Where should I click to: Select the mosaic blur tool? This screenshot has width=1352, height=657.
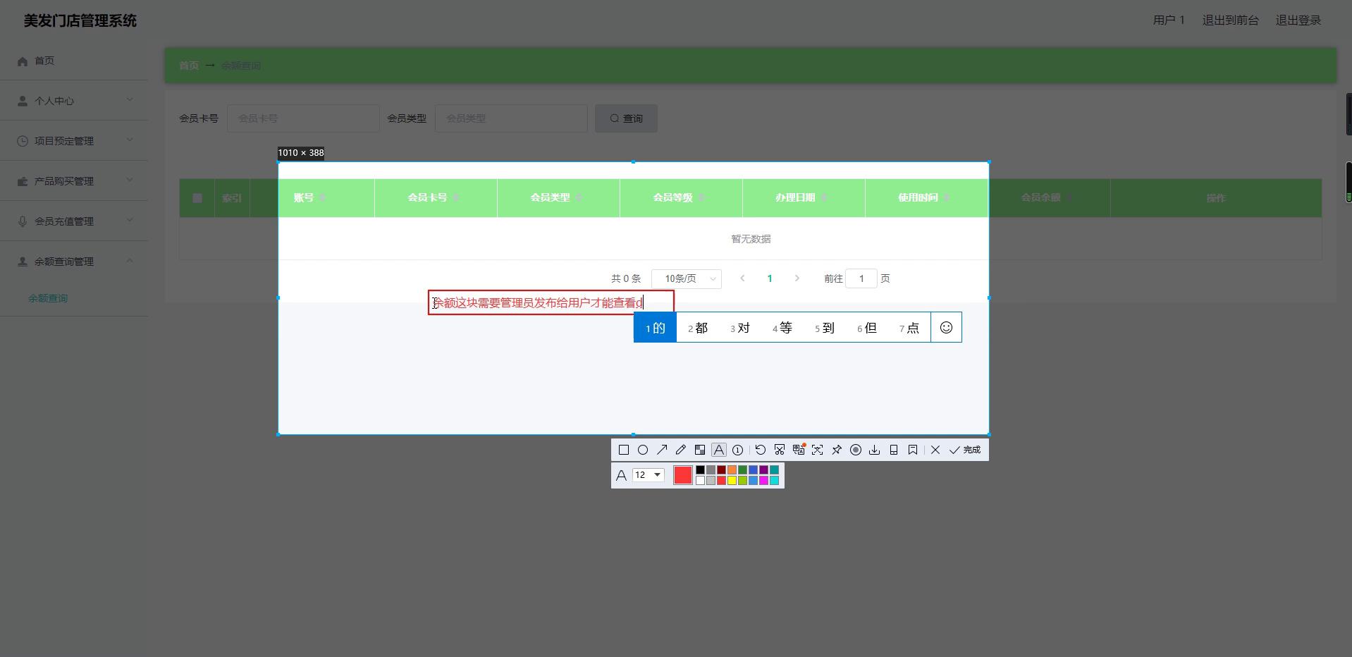click(x=700, y=450)
